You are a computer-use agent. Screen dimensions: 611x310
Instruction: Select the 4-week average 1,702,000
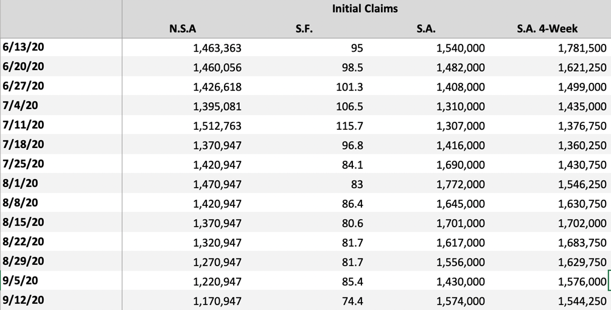tap(582, 224)
